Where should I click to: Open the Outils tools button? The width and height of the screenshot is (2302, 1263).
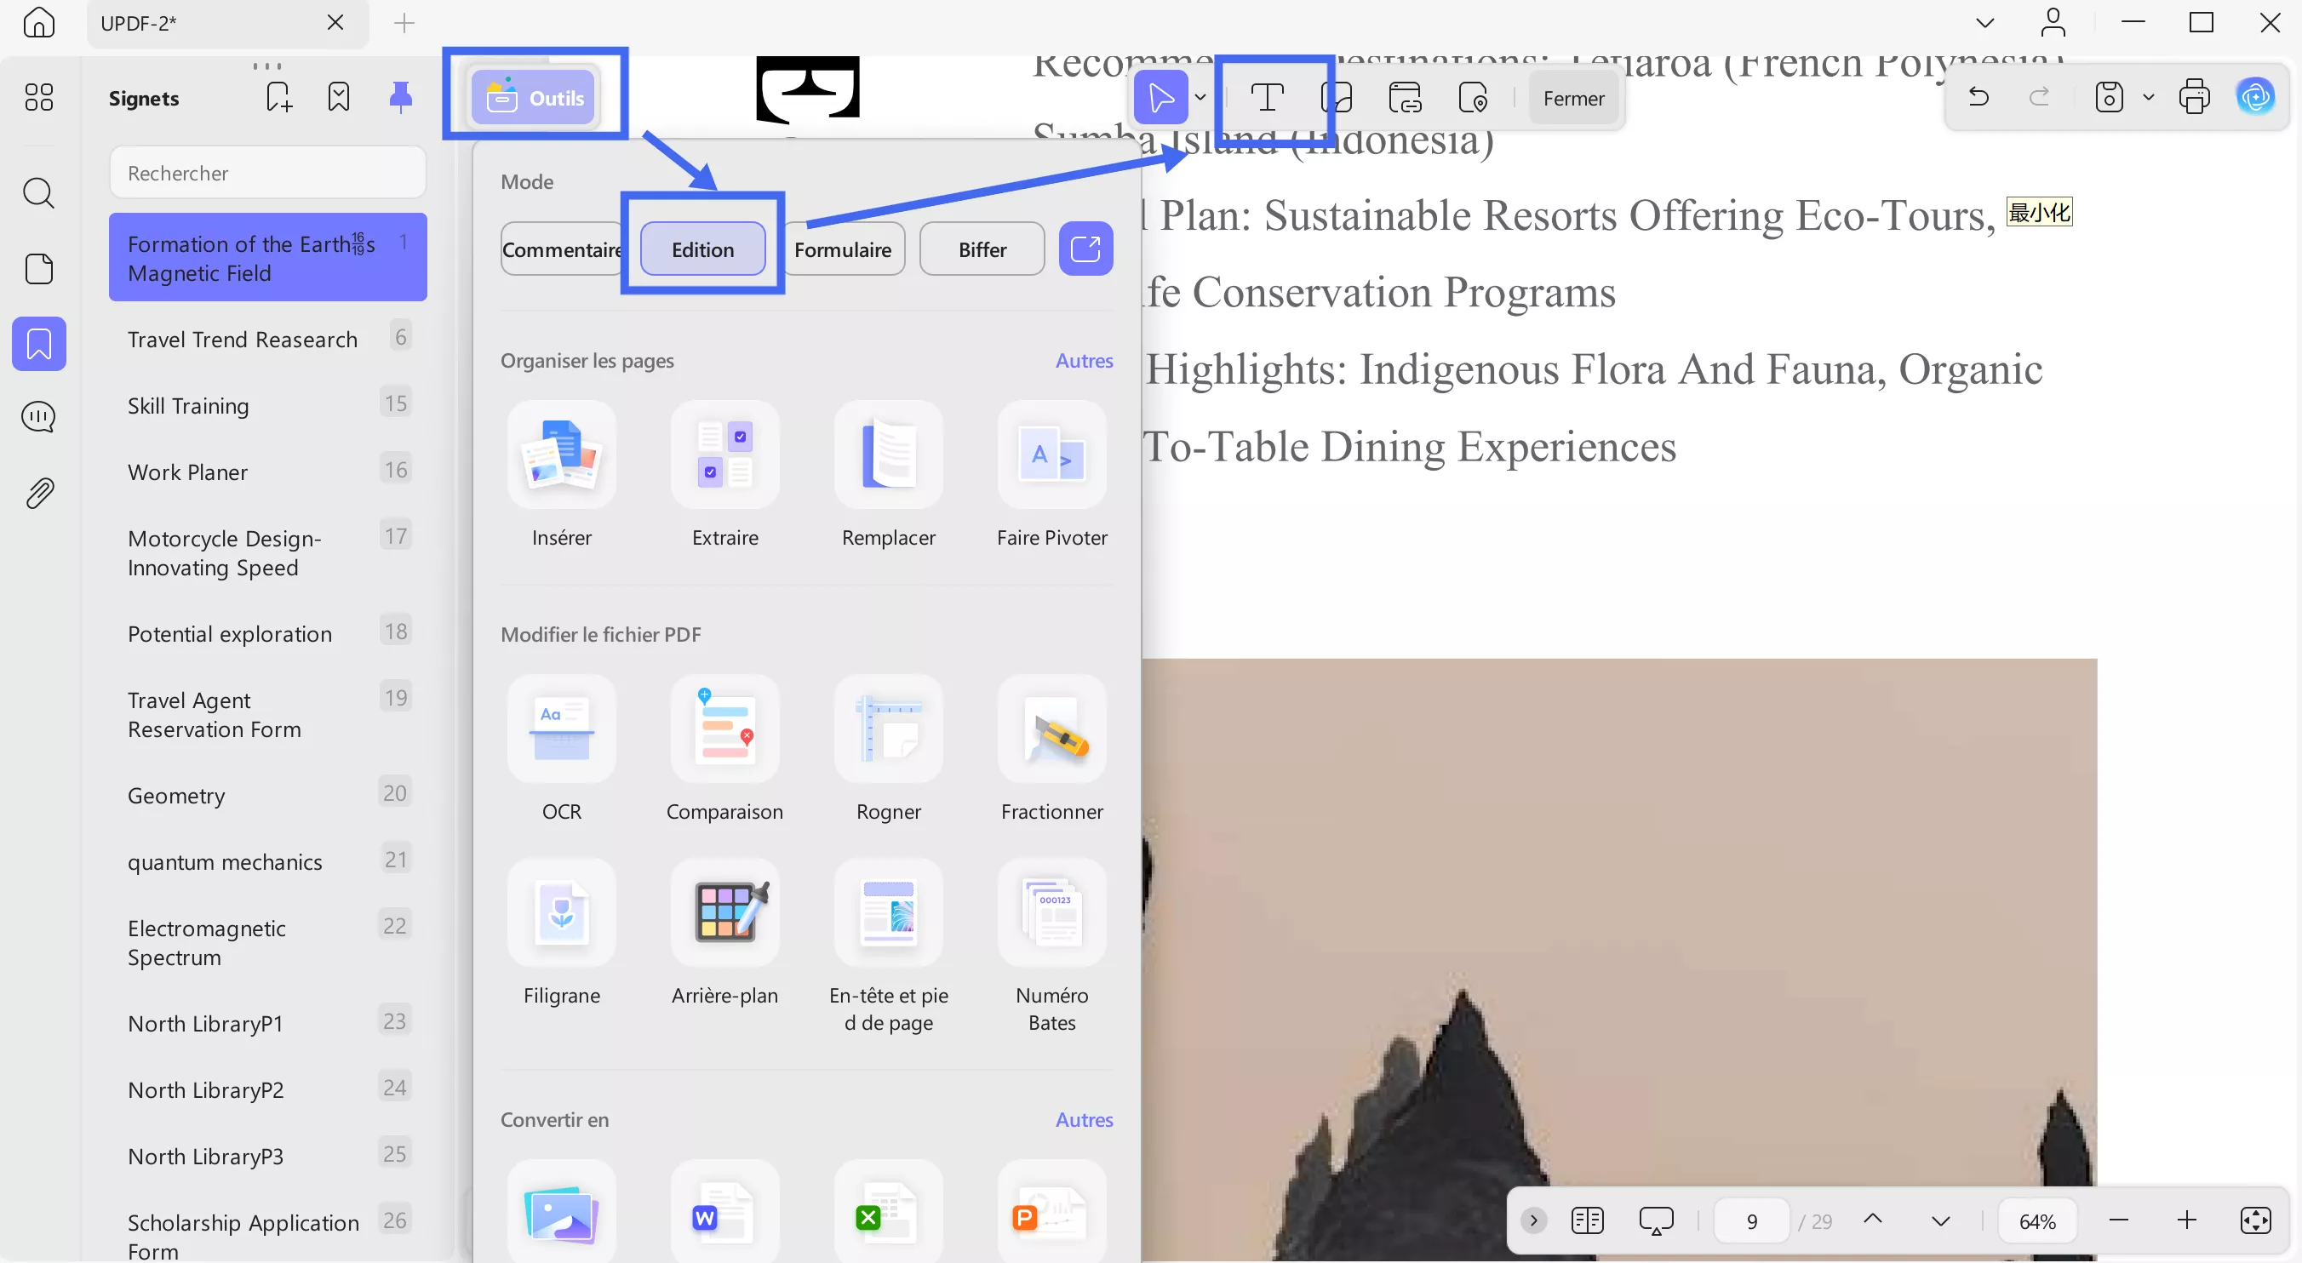point(535,97)
